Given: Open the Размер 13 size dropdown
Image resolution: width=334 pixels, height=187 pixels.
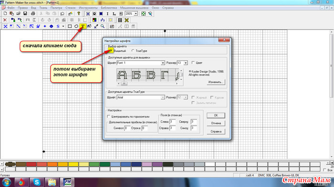Looking at the screenshot, I should coord(186,63).
